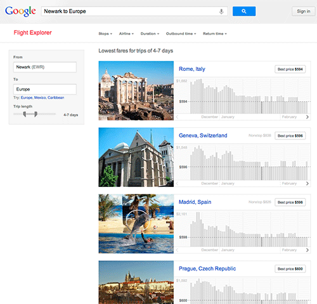The width and height of the screenshot is (317, 304).
Task: Open the Prague, Czech Republic link
Action: coord(207,269)
